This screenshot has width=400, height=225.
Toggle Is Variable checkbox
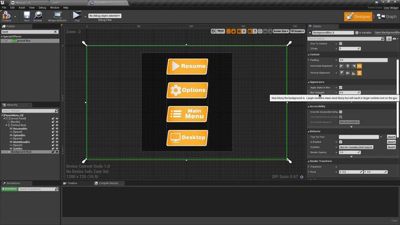357,32
